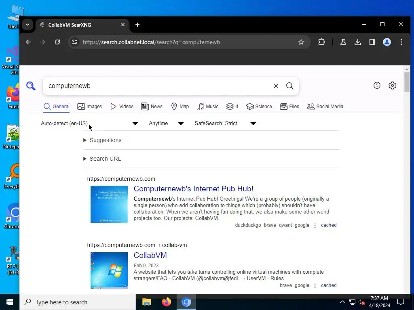Viewport: 414px width, 310px height.
Task: Expand the Search URL section
Action: click(x=102, y=159)
